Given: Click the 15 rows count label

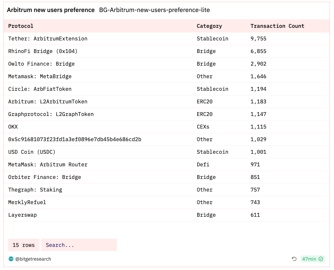Looking at the screenshot, I should (x=23, y=245).
